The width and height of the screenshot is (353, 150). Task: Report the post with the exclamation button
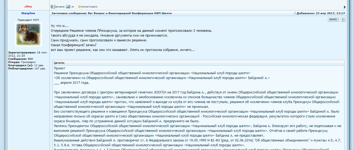tap(343, 19)
